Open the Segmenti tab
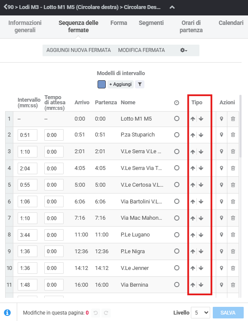The width and height of the screenshot is (248, 321). [151, 23]
